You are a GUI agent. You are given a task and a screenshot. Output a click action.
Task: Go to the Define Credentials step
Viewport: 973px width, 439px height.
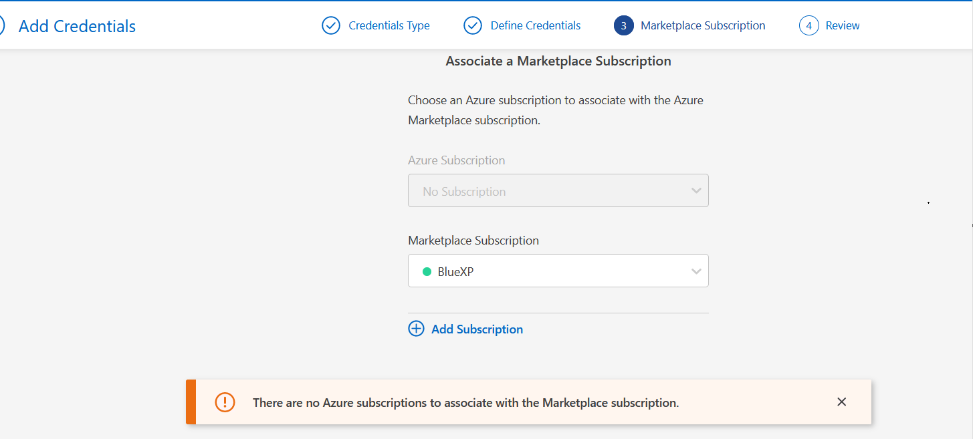pos(535,26)
